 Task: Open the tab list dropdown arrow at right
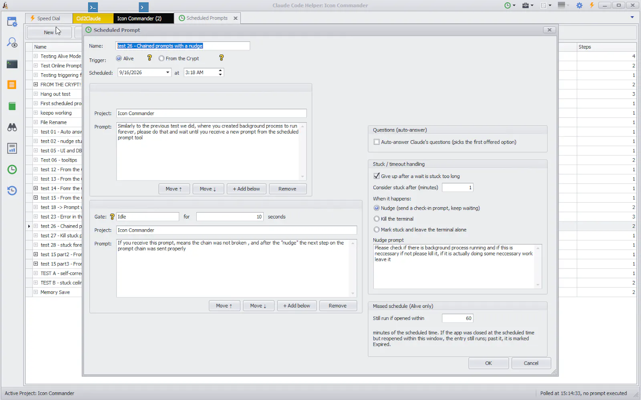[x=632, y=17]
